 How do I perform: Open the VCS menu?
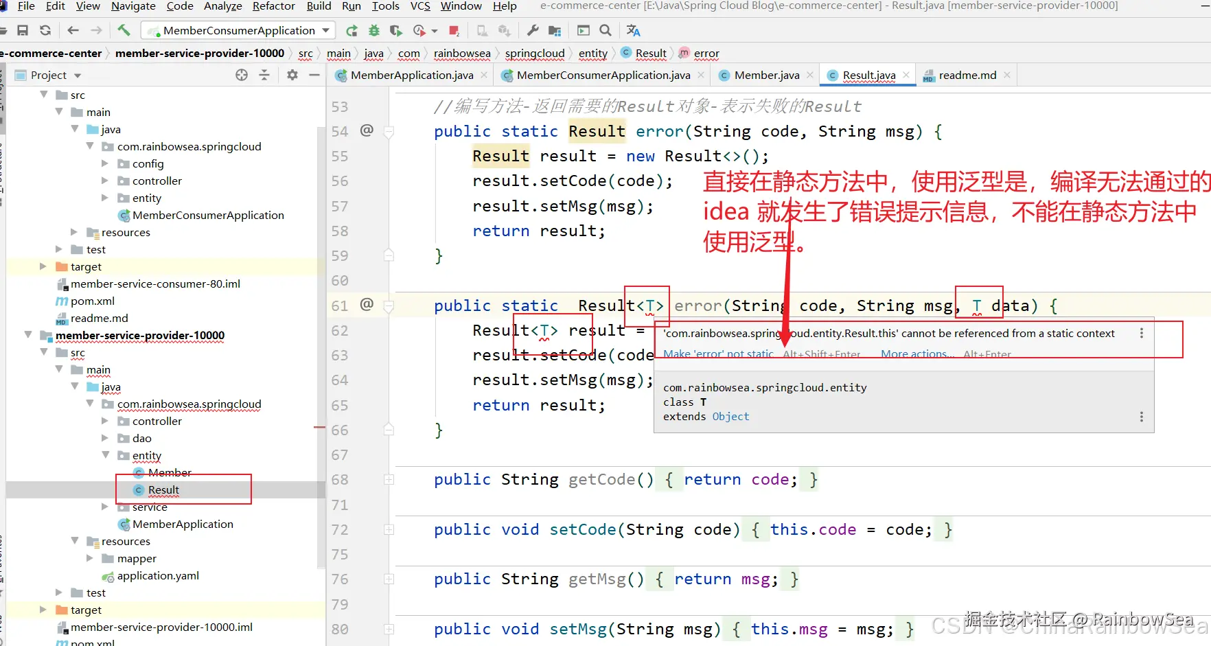pos(420,6)
